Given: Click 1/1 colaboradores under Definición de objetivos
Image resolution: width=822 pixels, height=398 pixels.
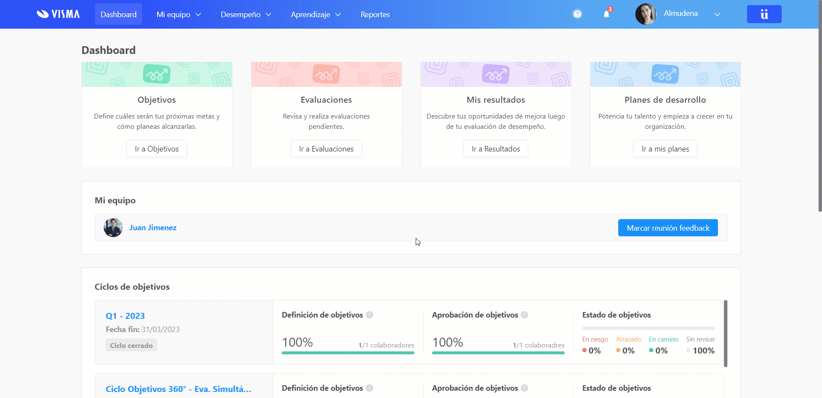Looking at the screenshot, I should pos(387,345).
